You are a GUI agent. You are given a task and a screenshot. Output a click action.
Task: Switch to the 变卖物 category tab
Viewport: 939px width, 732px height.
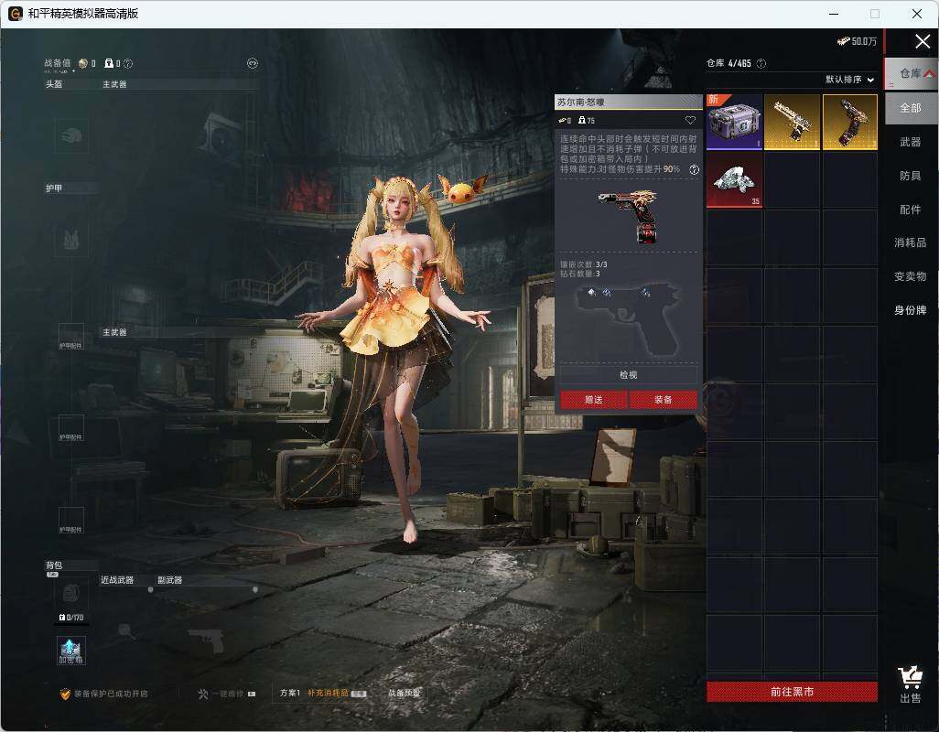pyautogui.click(x=911, y=276)
